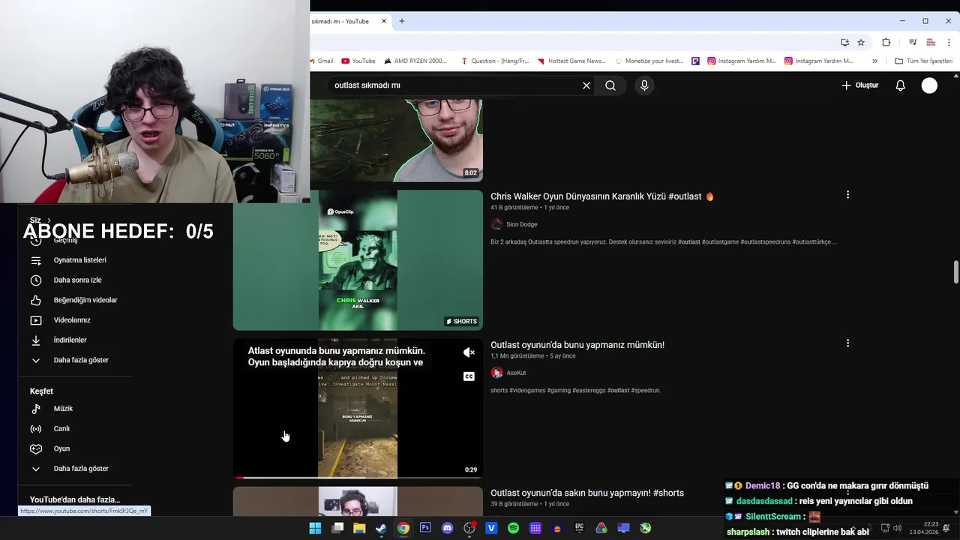Image resolution: width=960 pixels, height=540 pixels.
Task: Open Question - [Hang/Fr... bookmark
Action: (x=495, y=61)
